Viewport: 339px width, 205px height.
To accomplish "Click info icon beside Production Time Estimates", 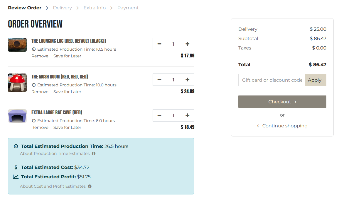I will coord(94,153).
